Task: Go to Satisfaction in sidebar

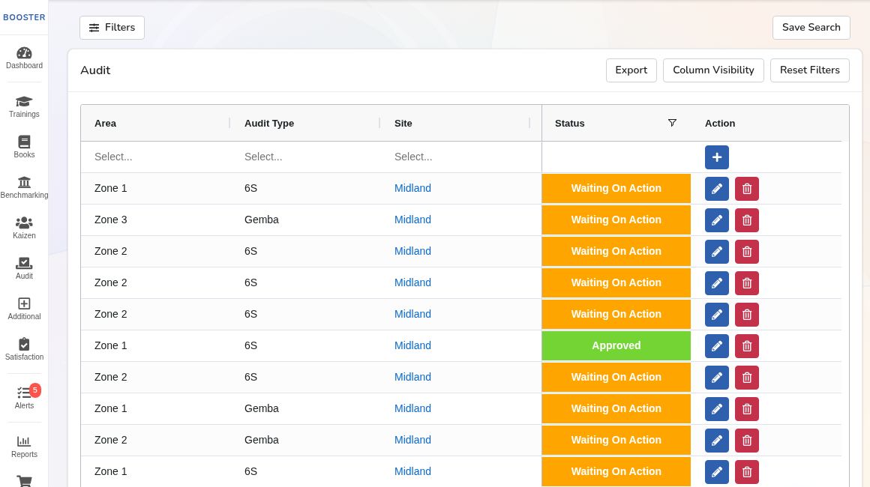Action: tap(24, 350)
